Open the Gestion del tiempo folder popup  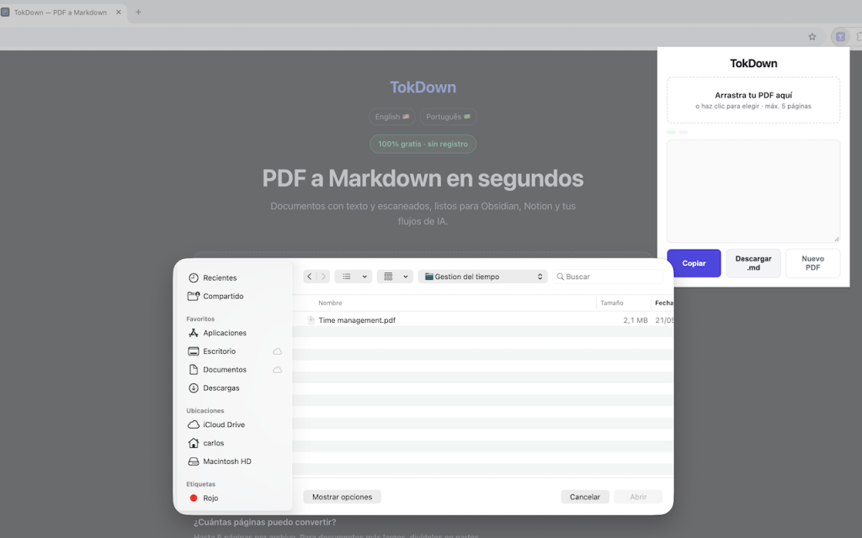point(482,277)
